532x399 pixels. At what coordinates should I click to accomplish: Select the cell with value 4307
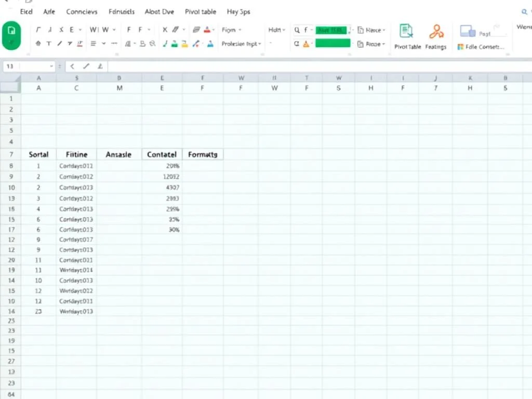162,187
